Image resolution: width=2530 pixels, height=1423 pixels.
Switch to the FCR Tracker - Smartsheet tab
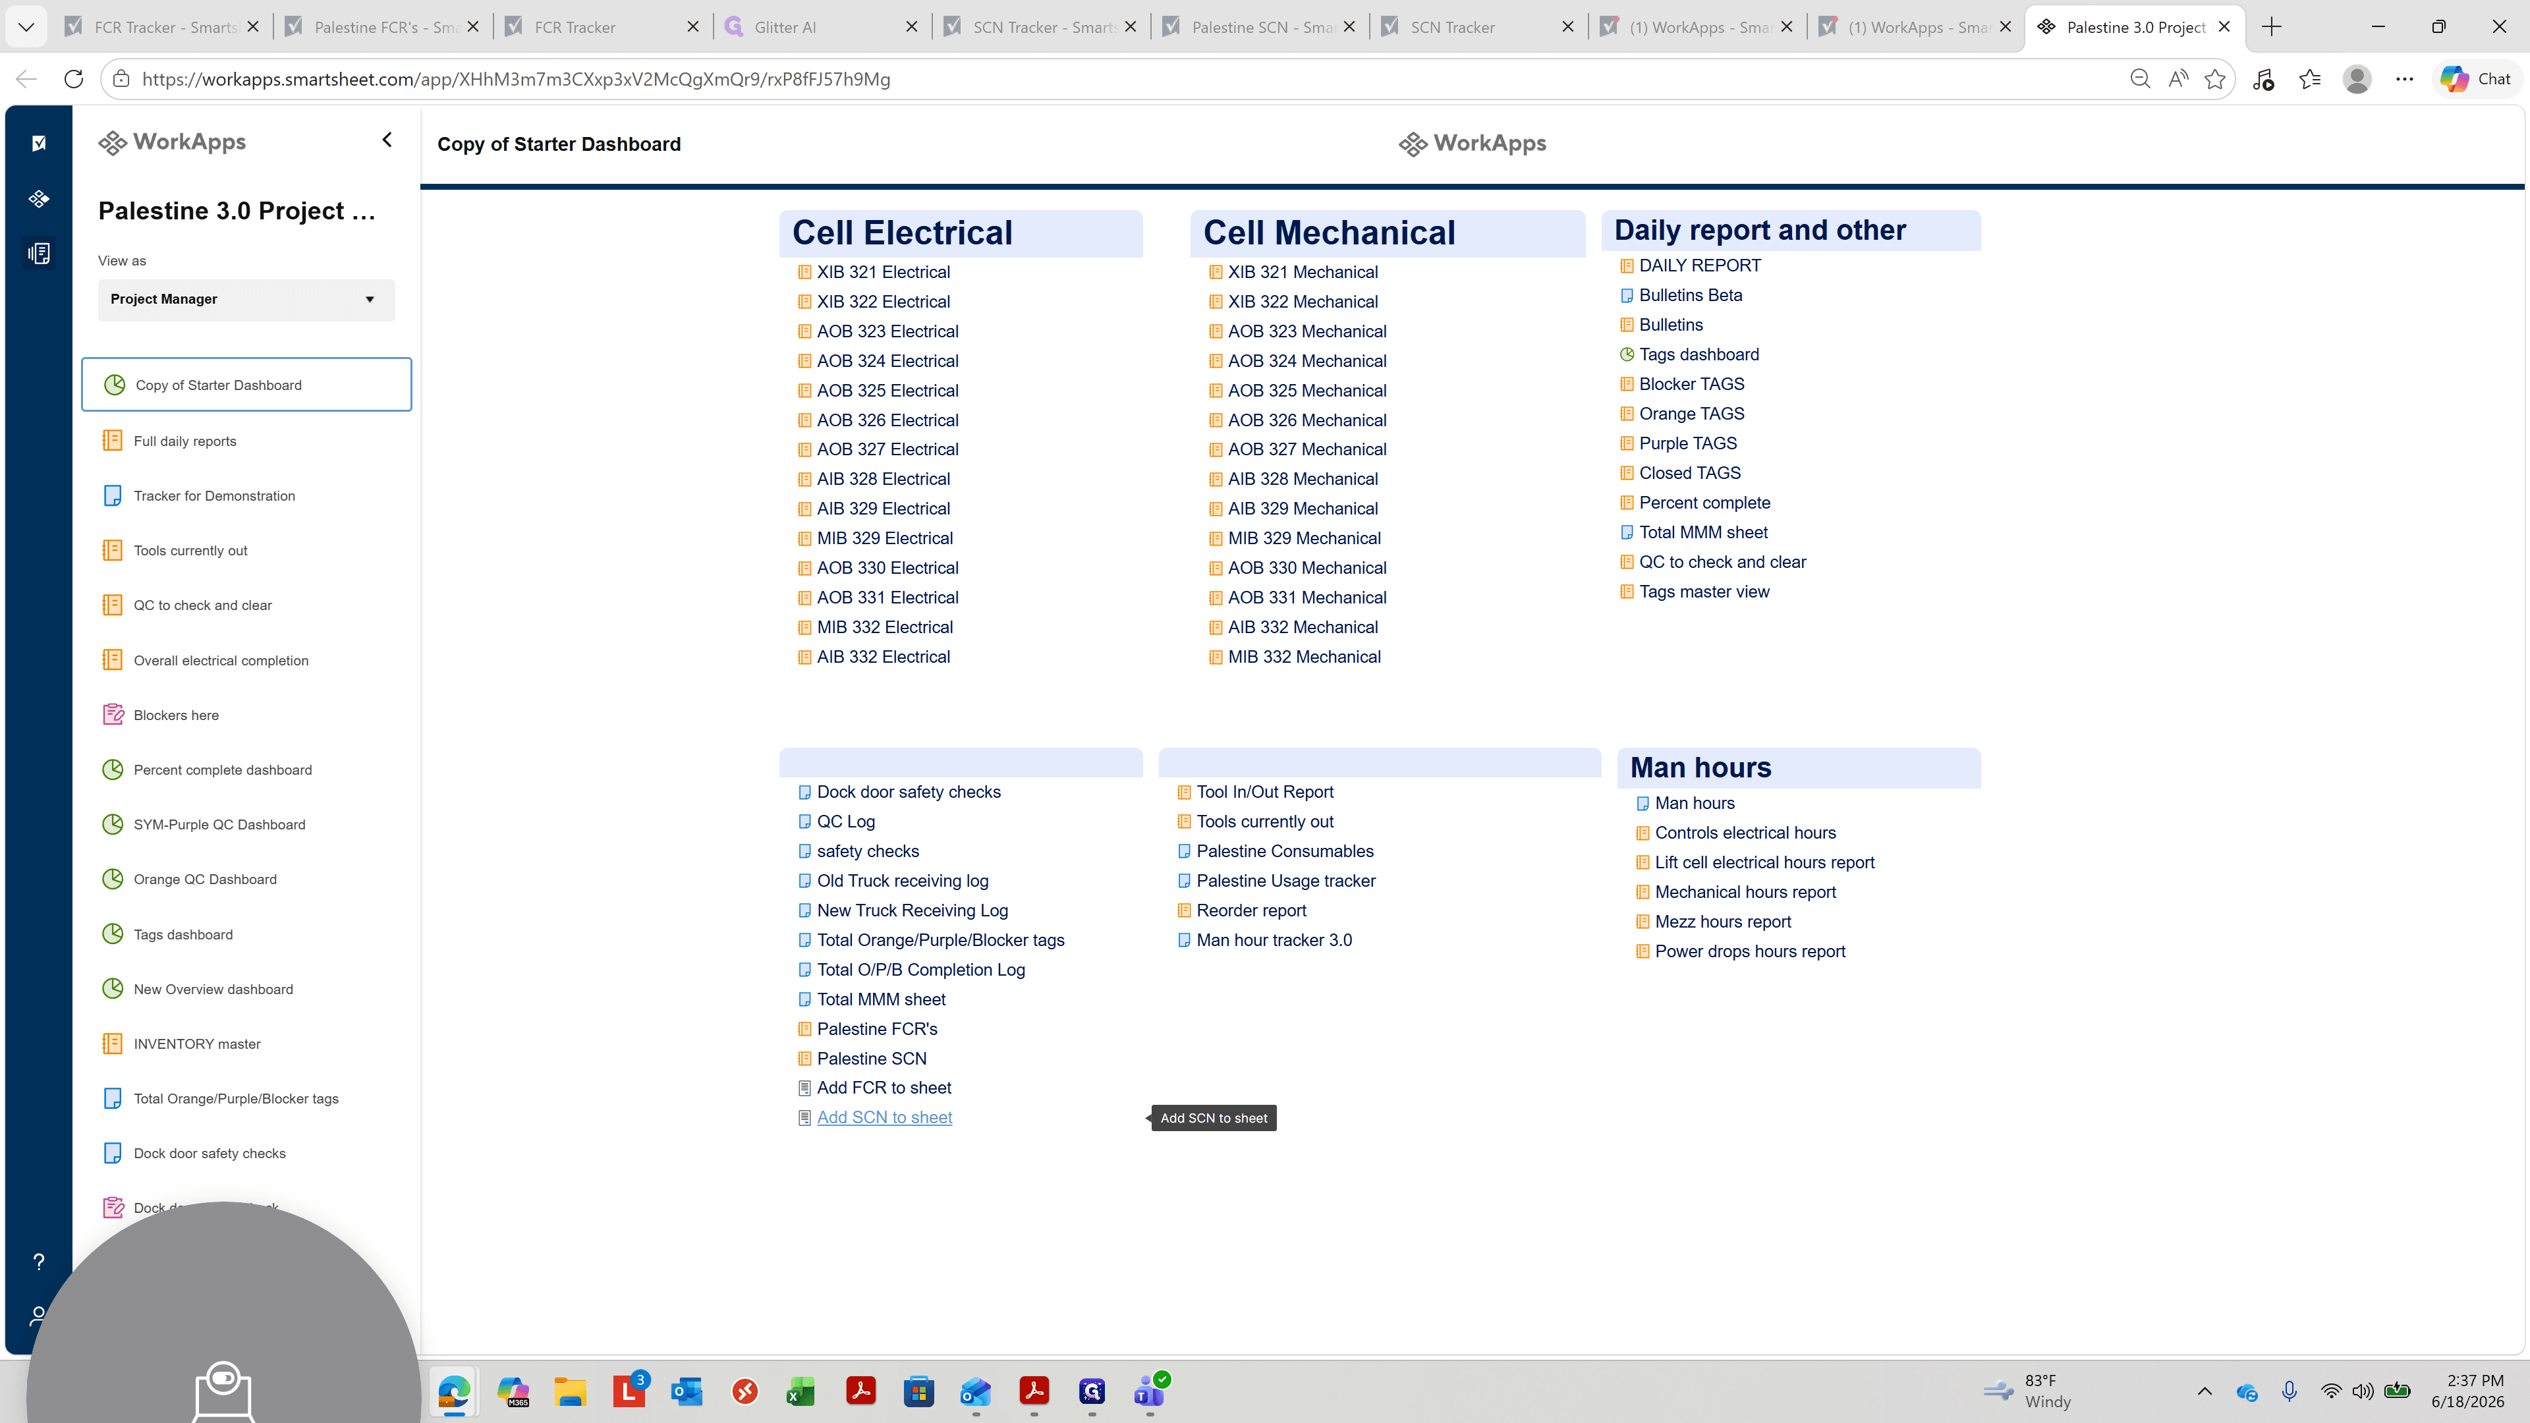tap(163, 26)
